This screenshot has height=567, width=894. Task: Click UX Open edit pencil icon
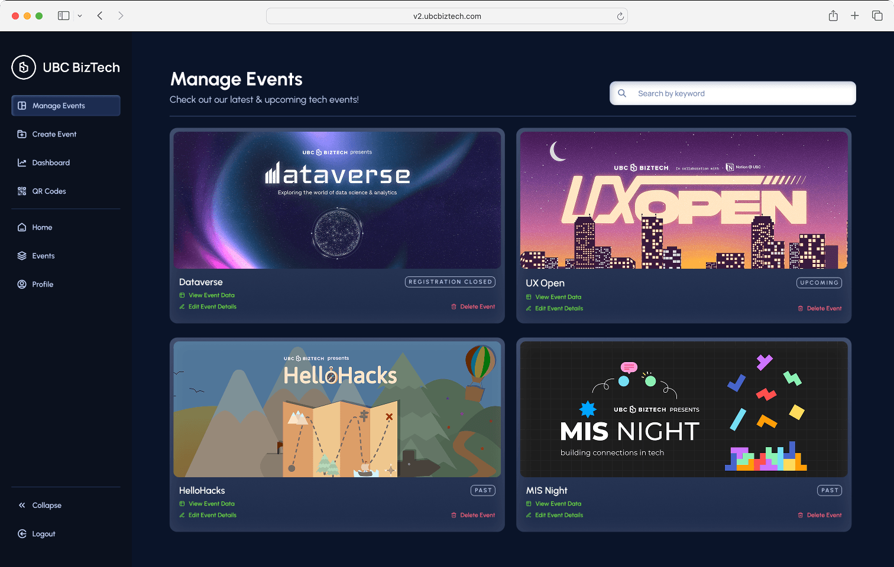[x=529, y=308]
